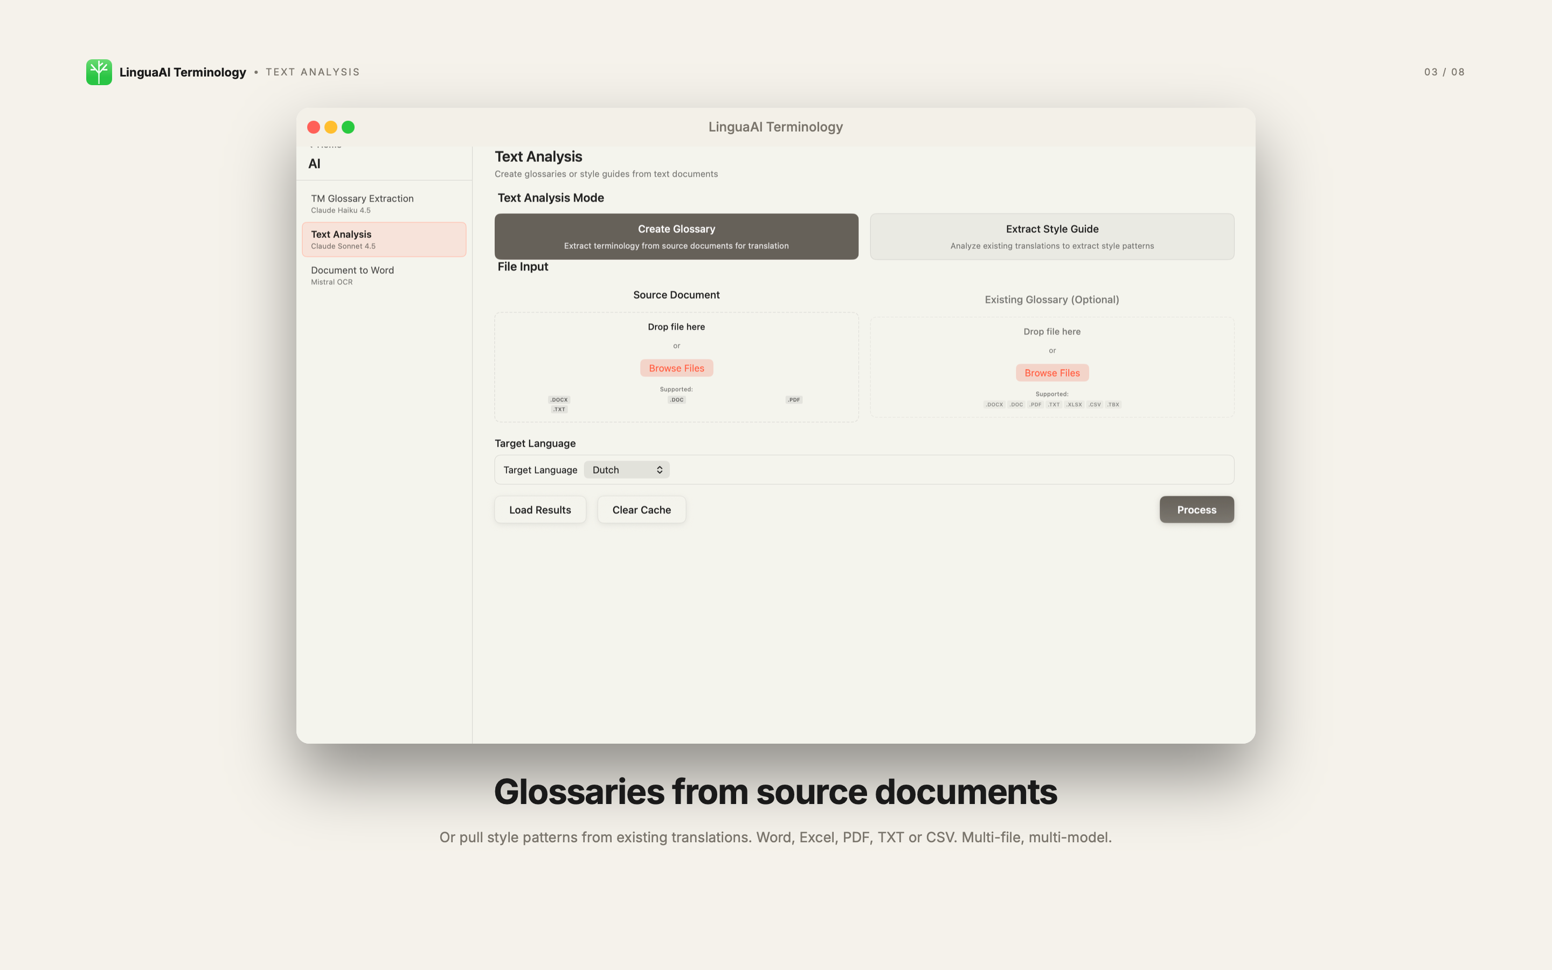This screenshot has width=1552, height=970.
Task: Minimize window with yellow button
Action: [331, 127]
